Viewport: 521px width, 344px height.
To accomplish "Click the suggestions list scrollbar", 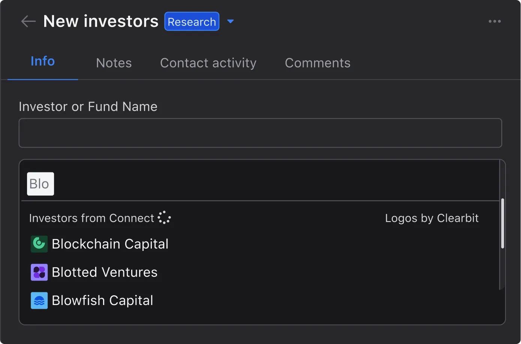I will (502, 224).
